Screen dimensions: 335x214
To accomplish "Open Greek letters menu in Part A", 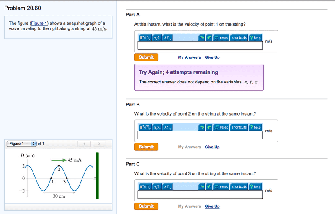I will pyautogui.click(x=157, y=38).
